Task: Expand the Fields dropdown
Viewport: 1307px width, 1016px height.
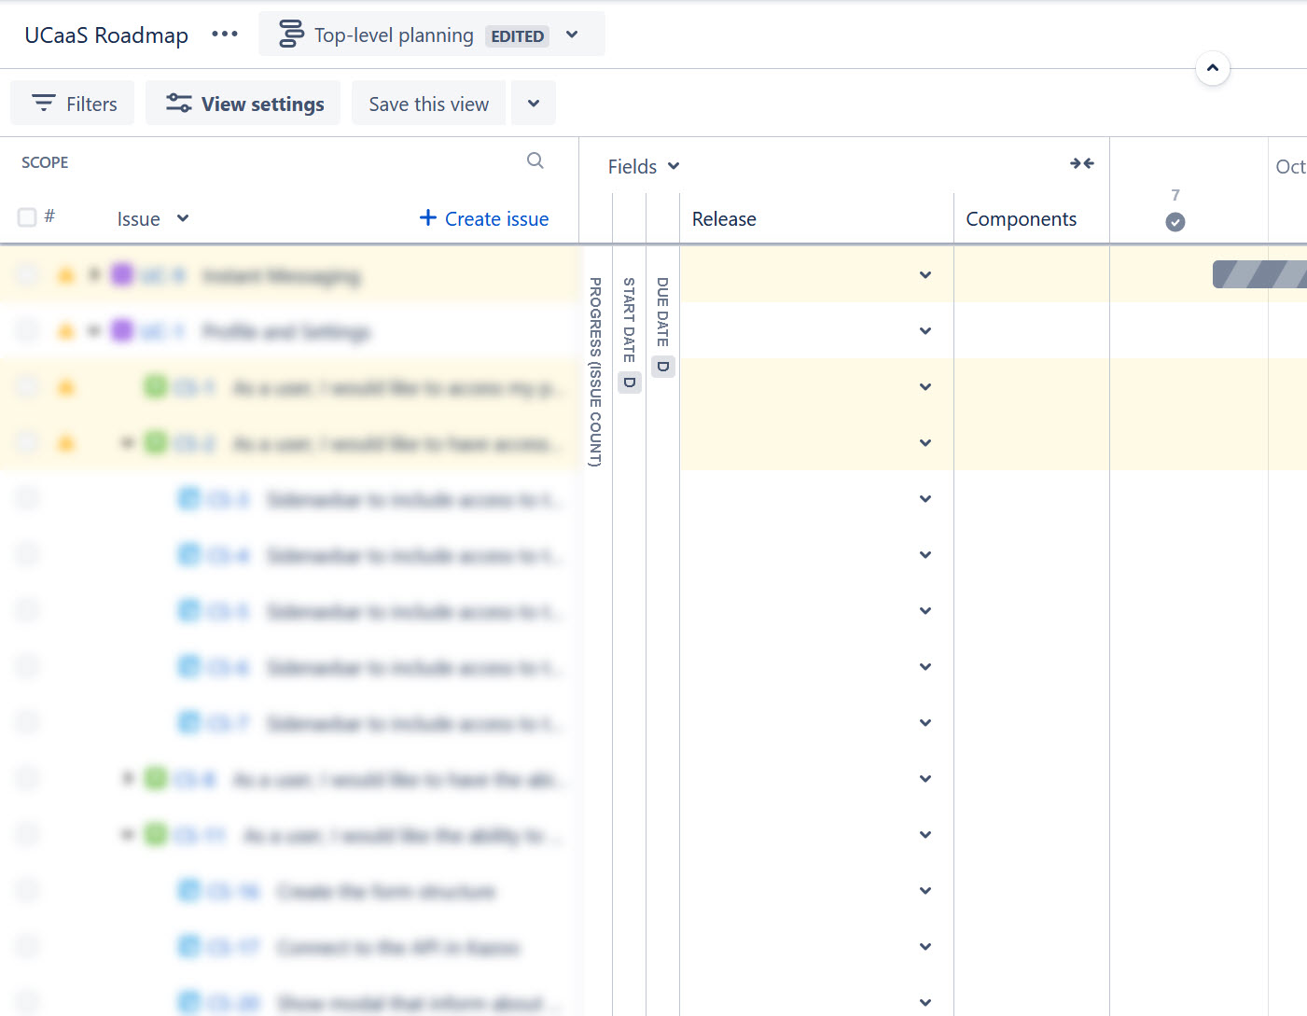Action: point(642,166)
